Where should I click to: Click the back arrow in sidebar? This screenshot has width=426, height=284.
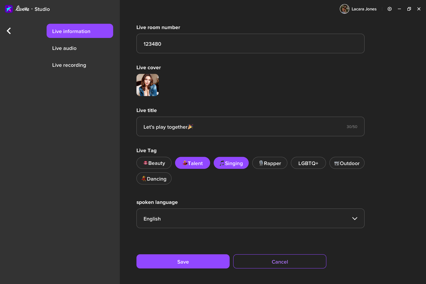[x=8, y=31]
